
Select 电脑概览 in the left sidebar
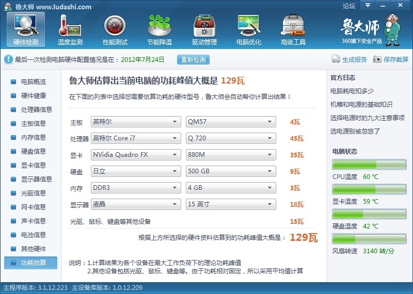click(x=33, y=82)
